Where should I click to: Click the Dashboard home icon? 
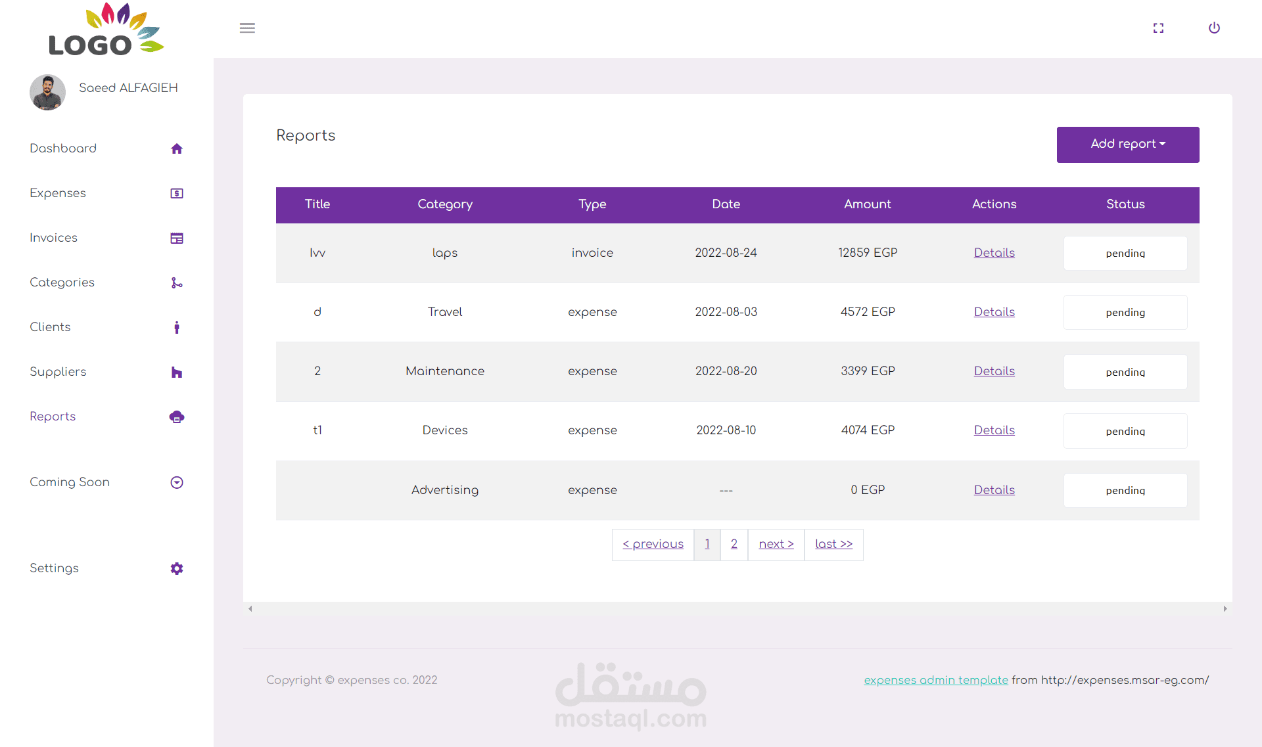176,148
